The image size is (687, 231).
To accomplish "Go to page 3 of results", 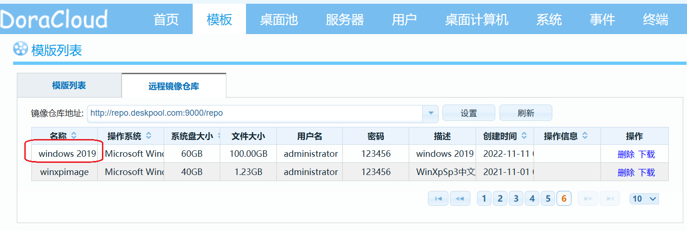I will (516, 199).
